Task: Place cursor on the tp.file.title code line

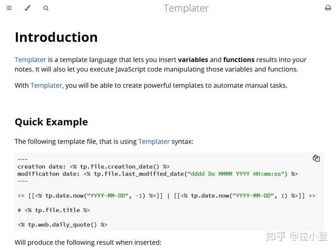Action: [54, 210]
